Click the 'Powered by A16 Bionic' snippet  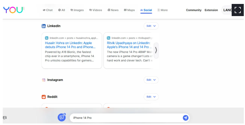69,56
